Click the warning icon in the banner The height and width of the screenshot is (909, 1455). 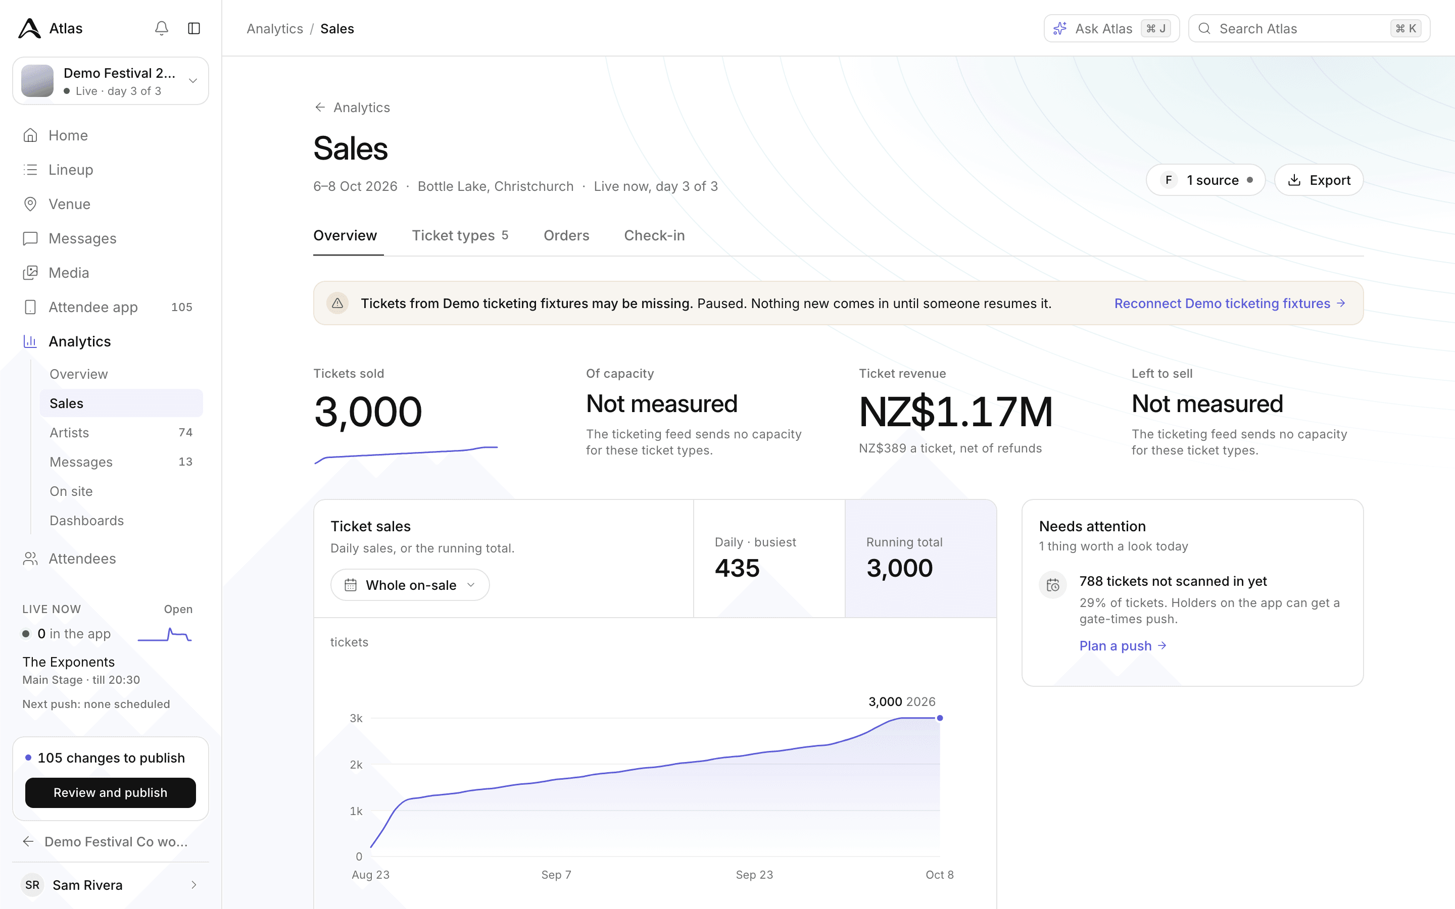tap(337, 303)
